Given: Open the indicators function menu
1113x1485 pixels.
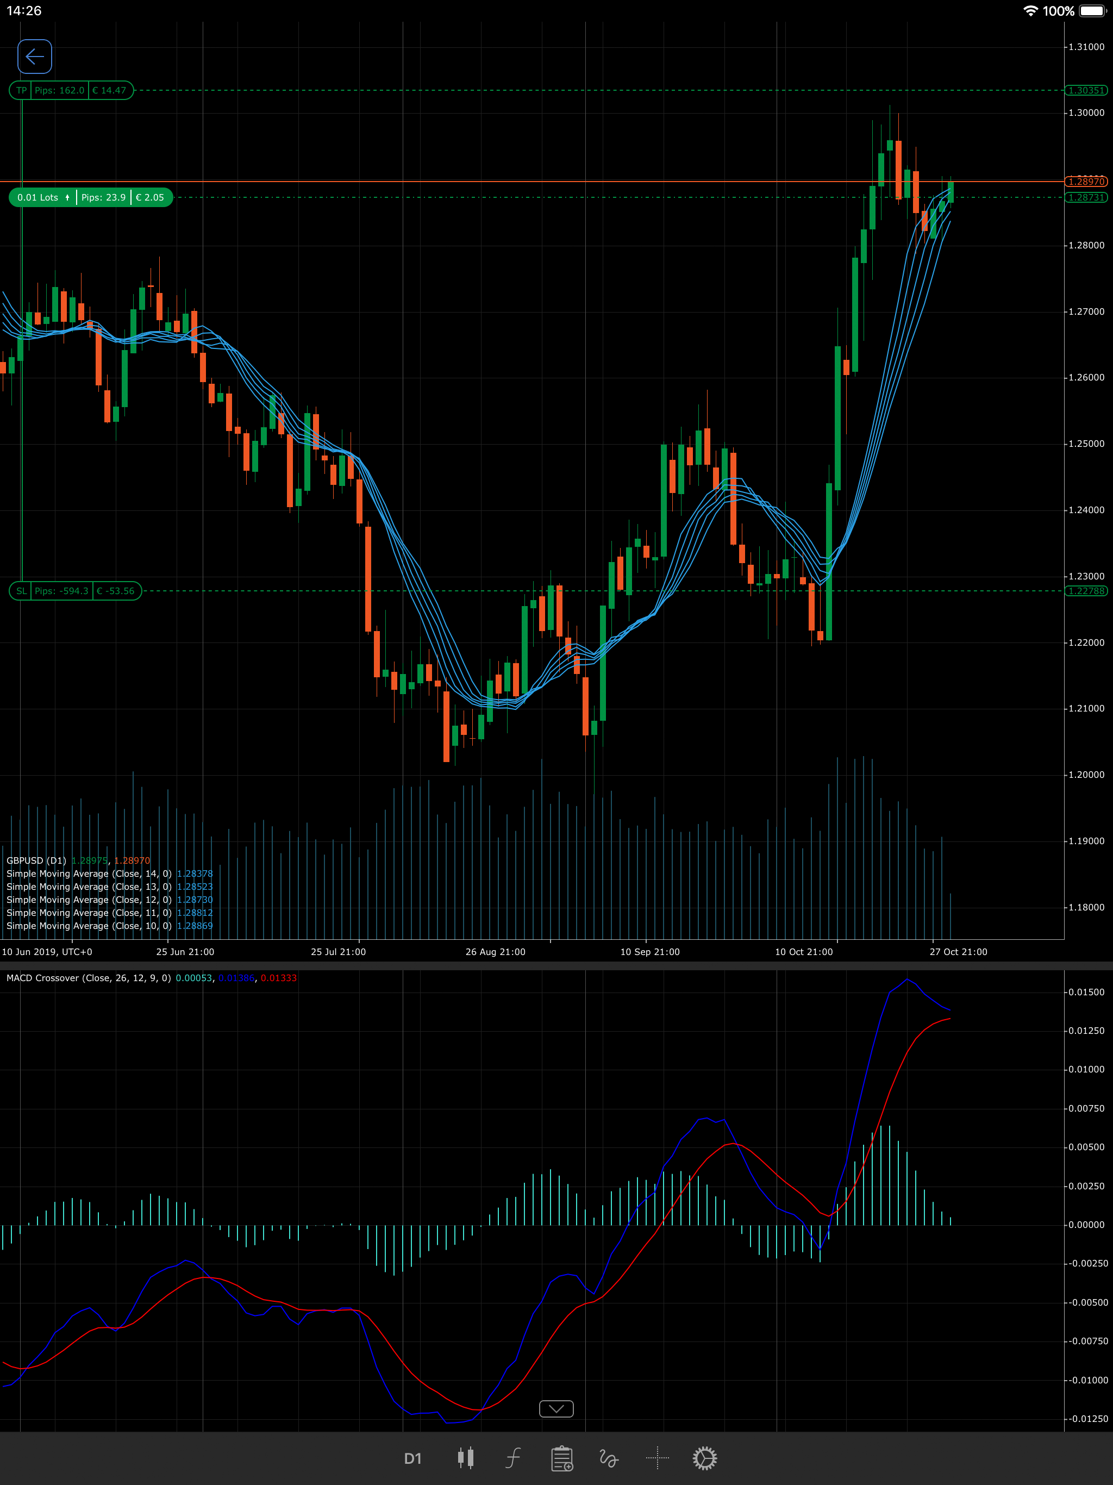Looking at the screenshot, I should coord(513,1457).
